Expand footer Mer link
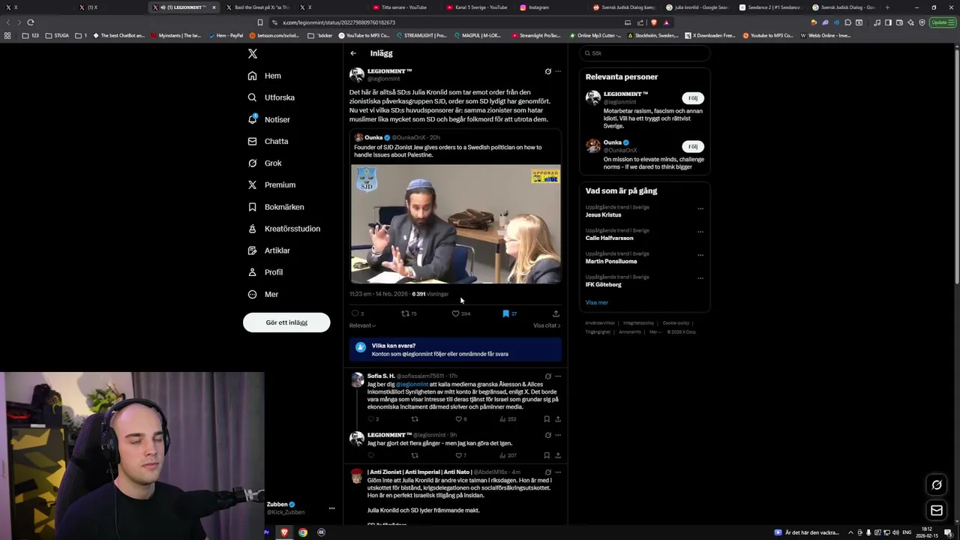 point(655,331)
